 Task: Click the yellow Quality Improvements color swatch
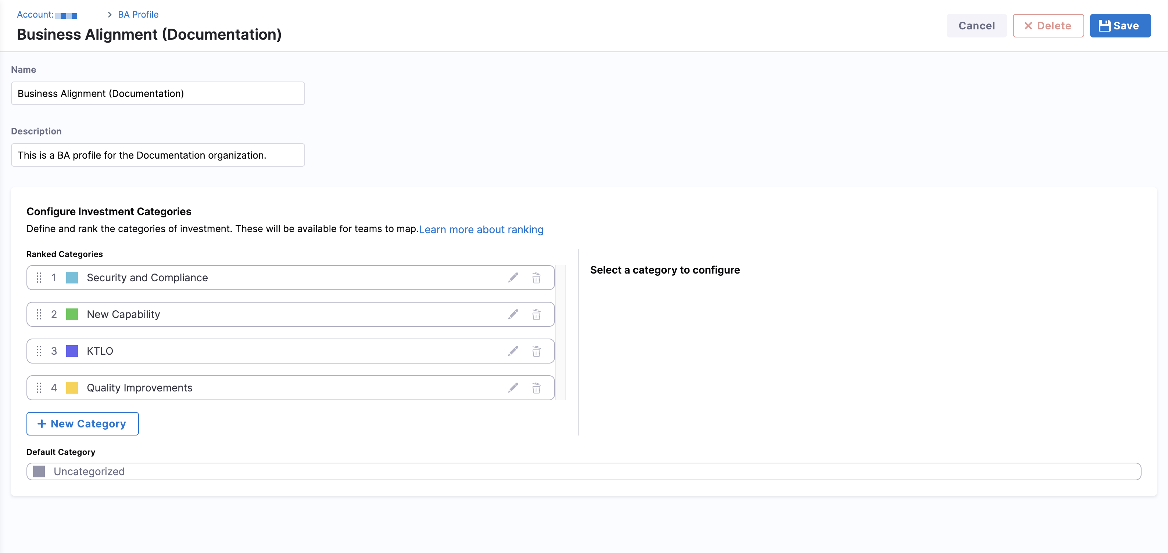click(72, 388)
